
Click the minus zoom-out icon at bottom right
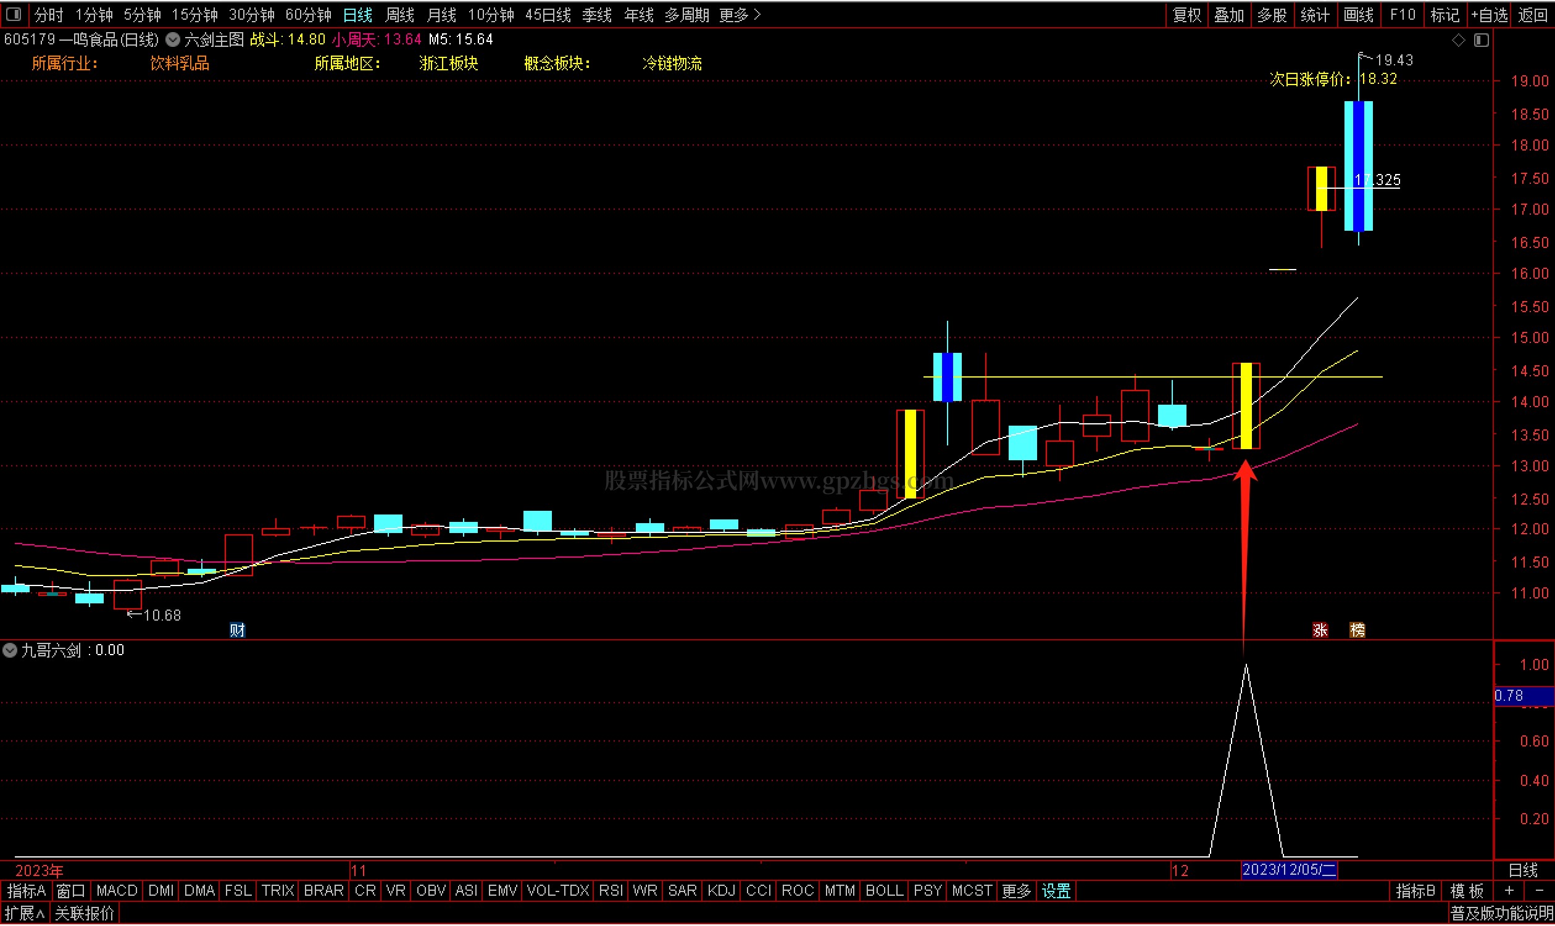click(x=1539, y=891)
